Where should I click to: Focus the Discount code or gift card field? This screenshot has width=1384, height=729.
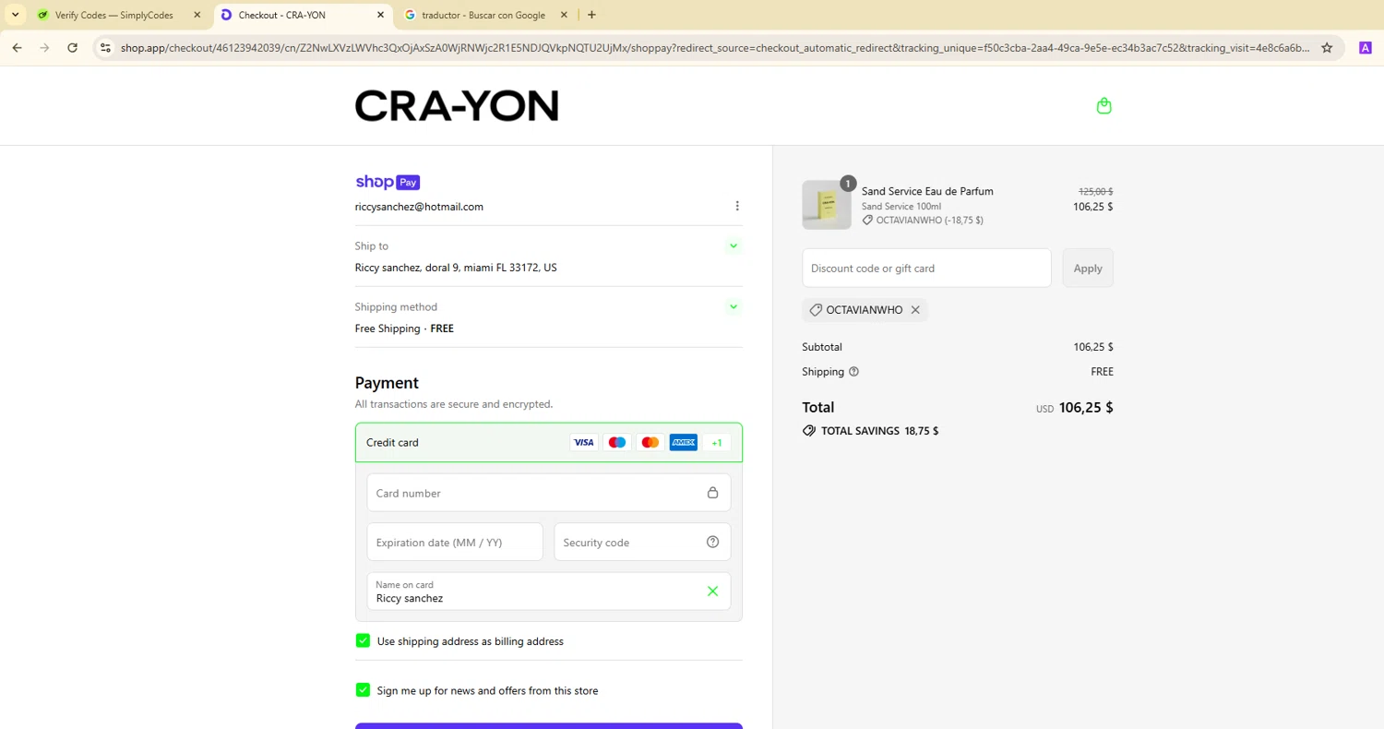point(926,268)
